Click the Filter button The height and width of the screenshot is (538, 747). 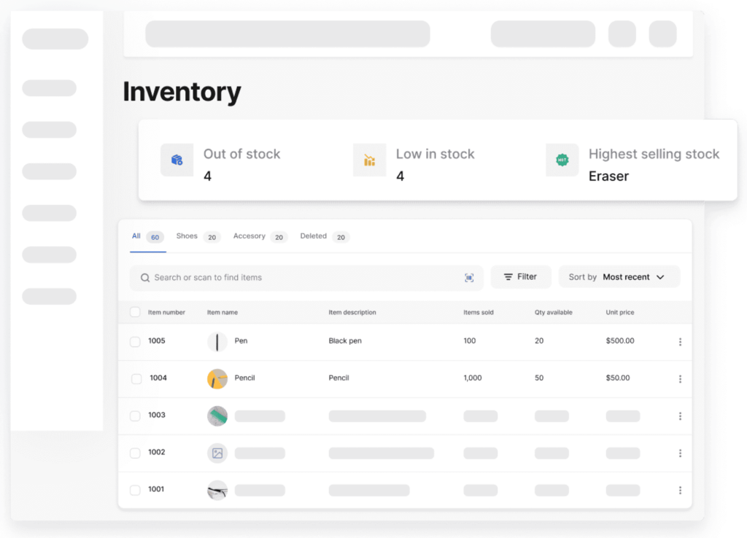click(520, 277)
